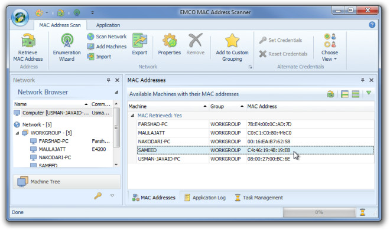Select MAULAJATT row in MAC table

coord(255,133)
